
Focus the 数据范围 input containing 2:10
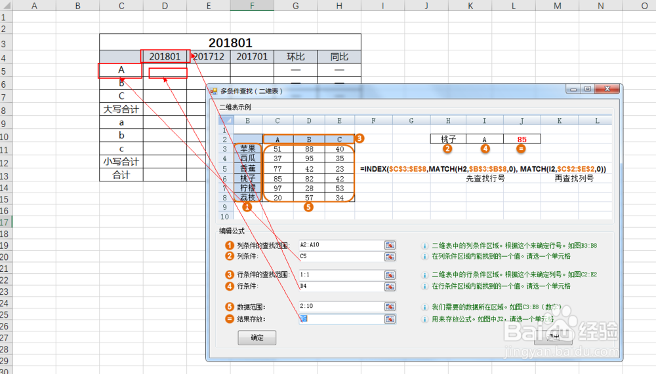[341, 307]
